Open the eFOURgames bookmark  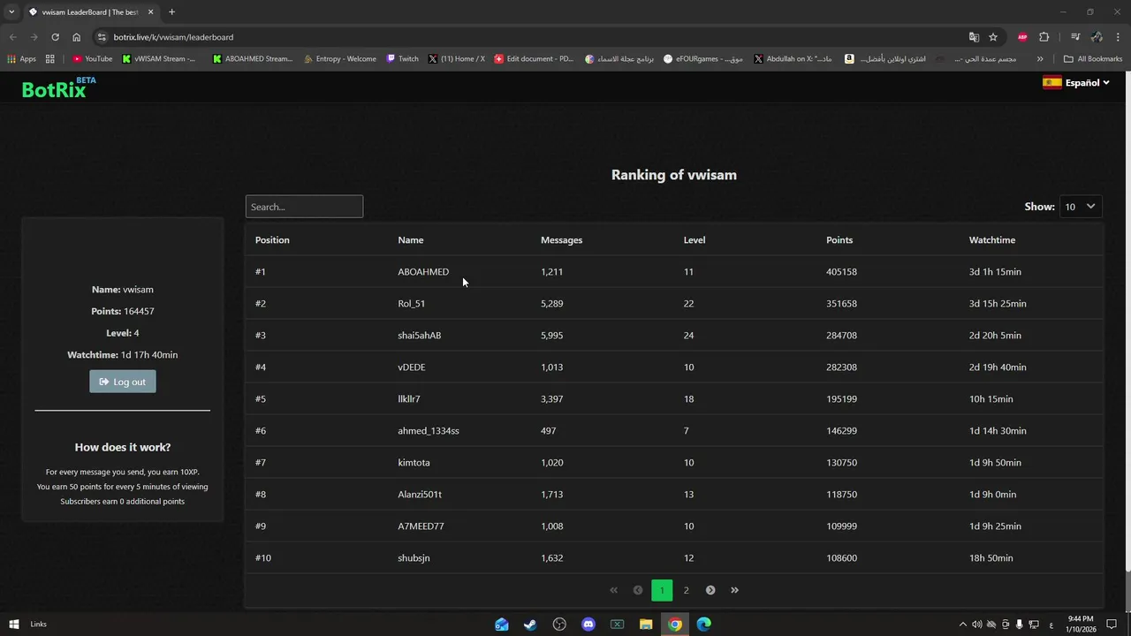coord(703,59)
